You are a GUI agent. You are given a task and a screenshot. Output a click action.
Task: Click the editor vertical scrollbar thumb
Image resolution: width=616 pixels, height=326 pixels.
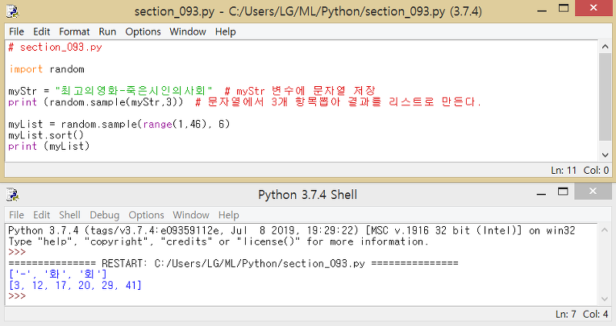tap(605, 97)
